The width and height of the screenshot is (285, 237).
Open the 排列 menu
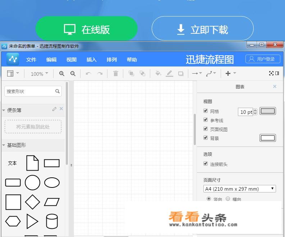(112, 60)
